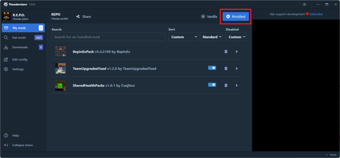
Task: Select My mods in sidebar
Action: tap(23, 28)
